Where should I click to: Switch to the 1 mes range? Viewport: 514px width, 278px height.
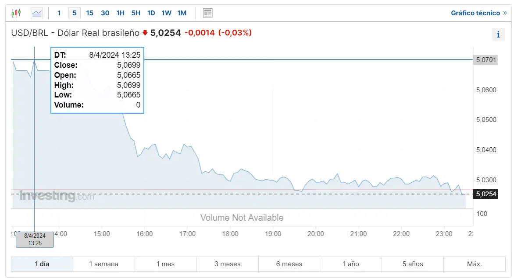pyautogui.click(x=165, y=264)
